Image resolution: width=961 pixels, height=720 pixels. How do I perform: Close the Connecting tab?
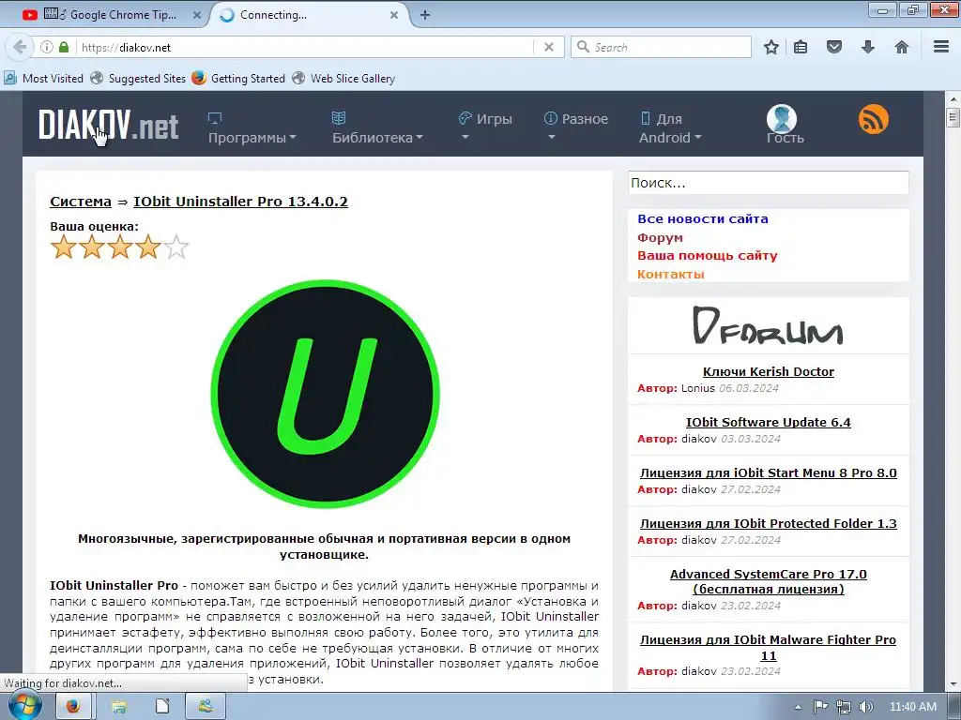pos(394,15)
